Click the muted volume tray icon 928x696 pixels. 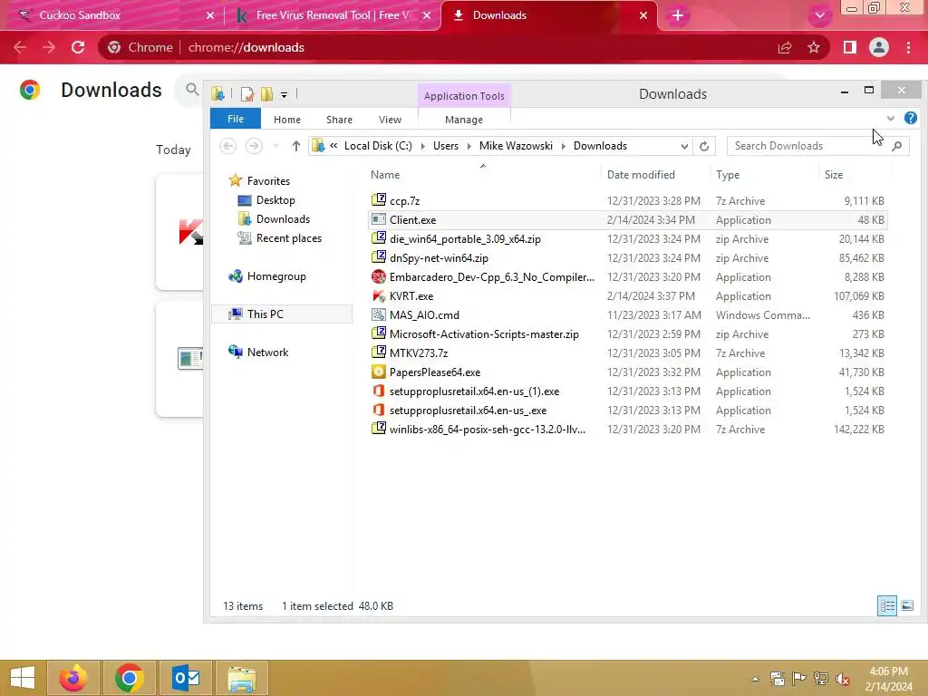[x=842, y=679]
